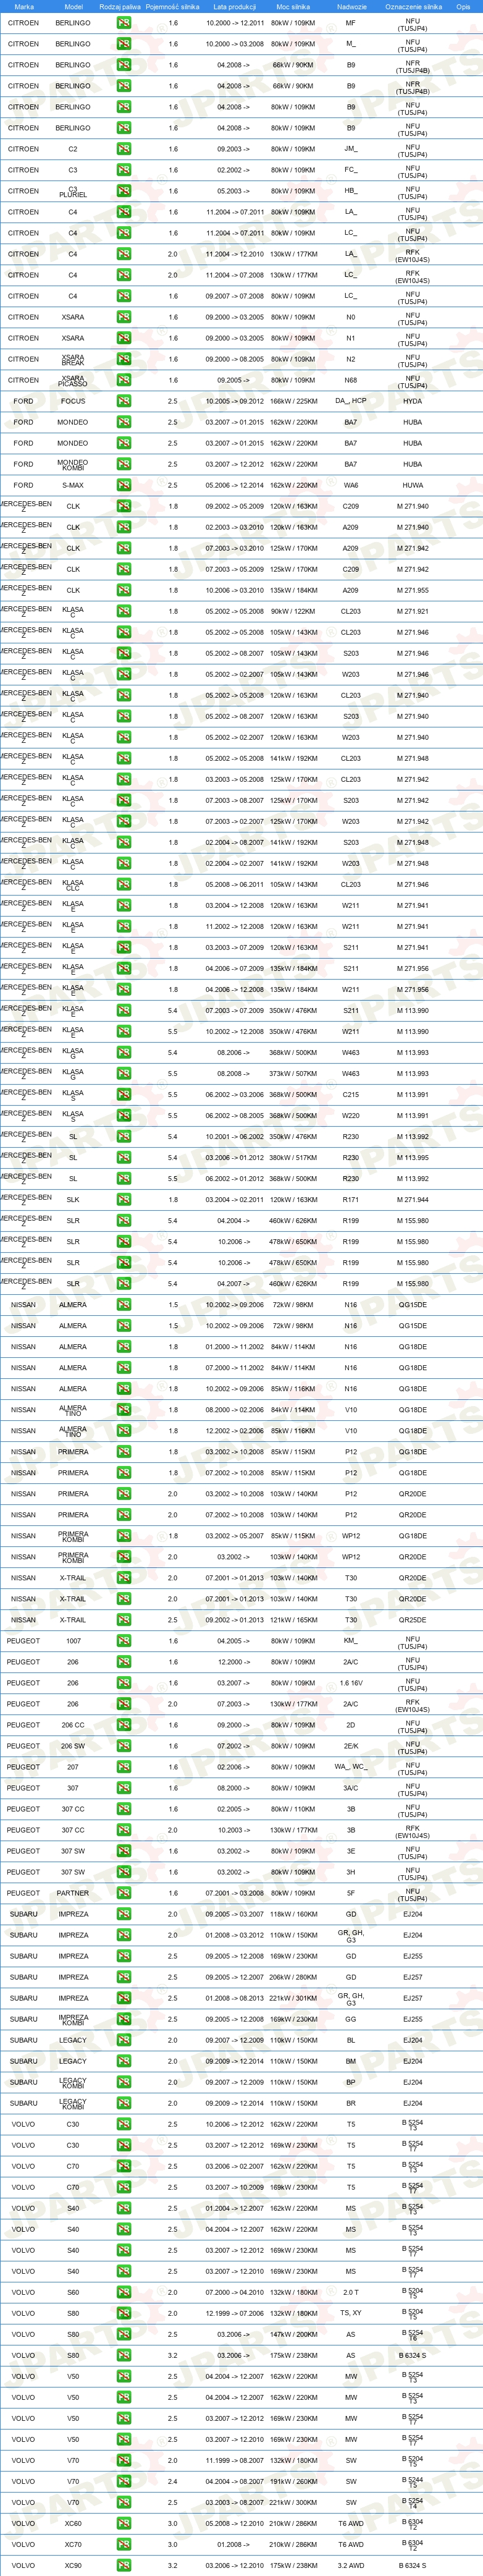Click the 191kW / 260KM power cell

point(293,2480)
